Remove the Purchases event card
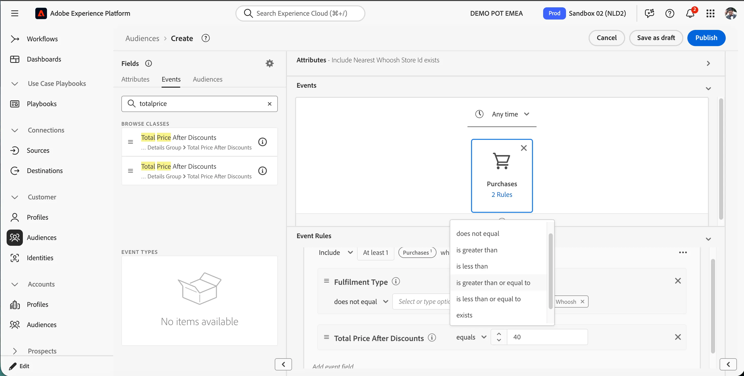The image size is (744, 376). (524, 148)
